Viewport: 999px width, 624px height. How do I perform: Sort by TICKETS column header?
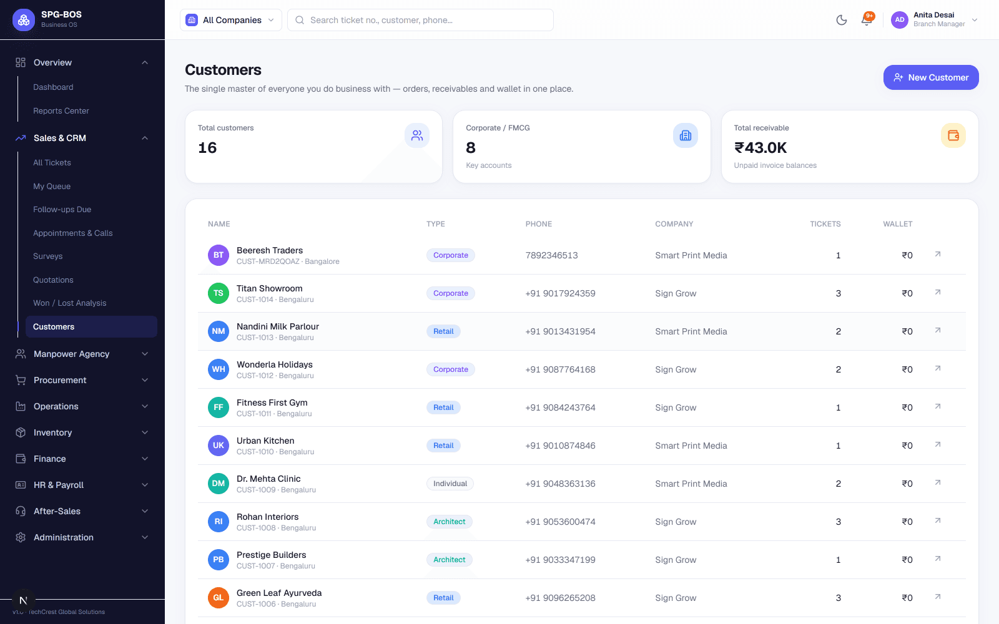click(825, 224)
